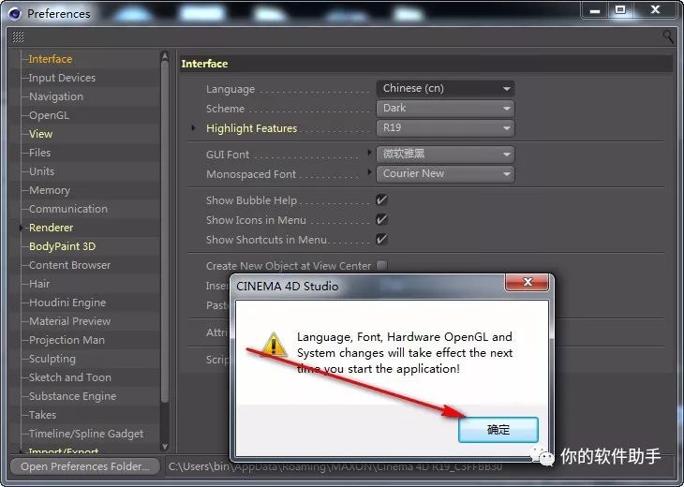
Task: Select Interface in the preferences tree
Action: tap(51, 59)
